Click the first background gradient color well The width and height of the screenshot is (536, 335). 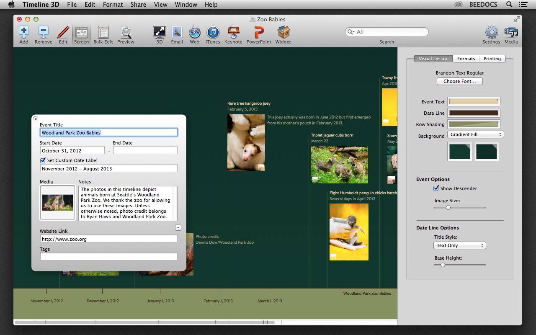click(460, 152)
